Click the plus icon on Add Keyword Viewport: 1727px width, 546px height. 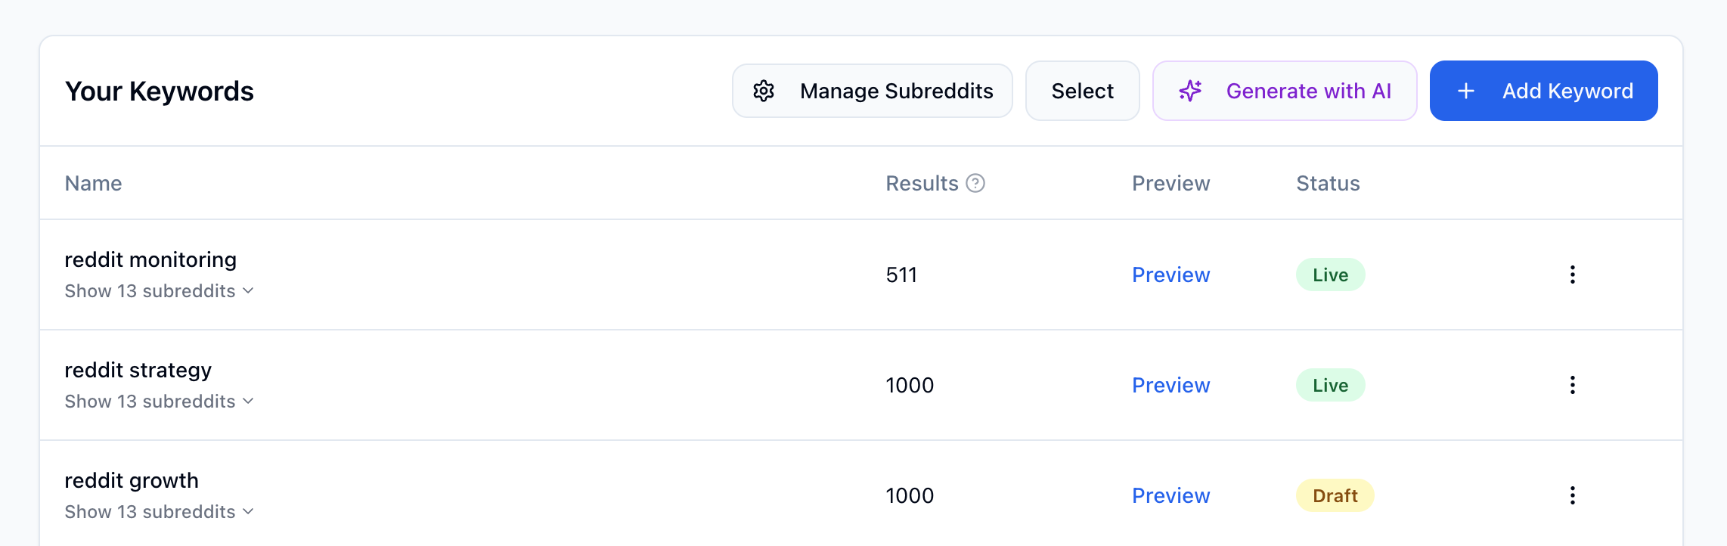1466,91
